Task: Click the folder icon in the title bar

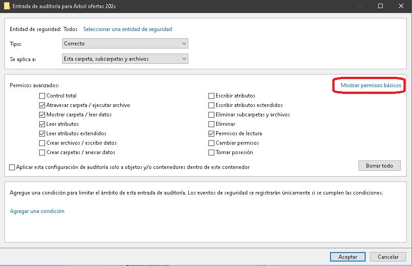Action: [x=6, y=6]
